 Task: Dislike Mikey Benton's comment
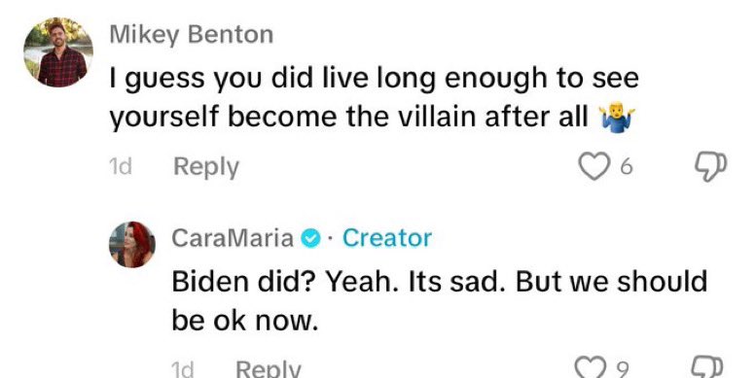[x=710, y=167]
